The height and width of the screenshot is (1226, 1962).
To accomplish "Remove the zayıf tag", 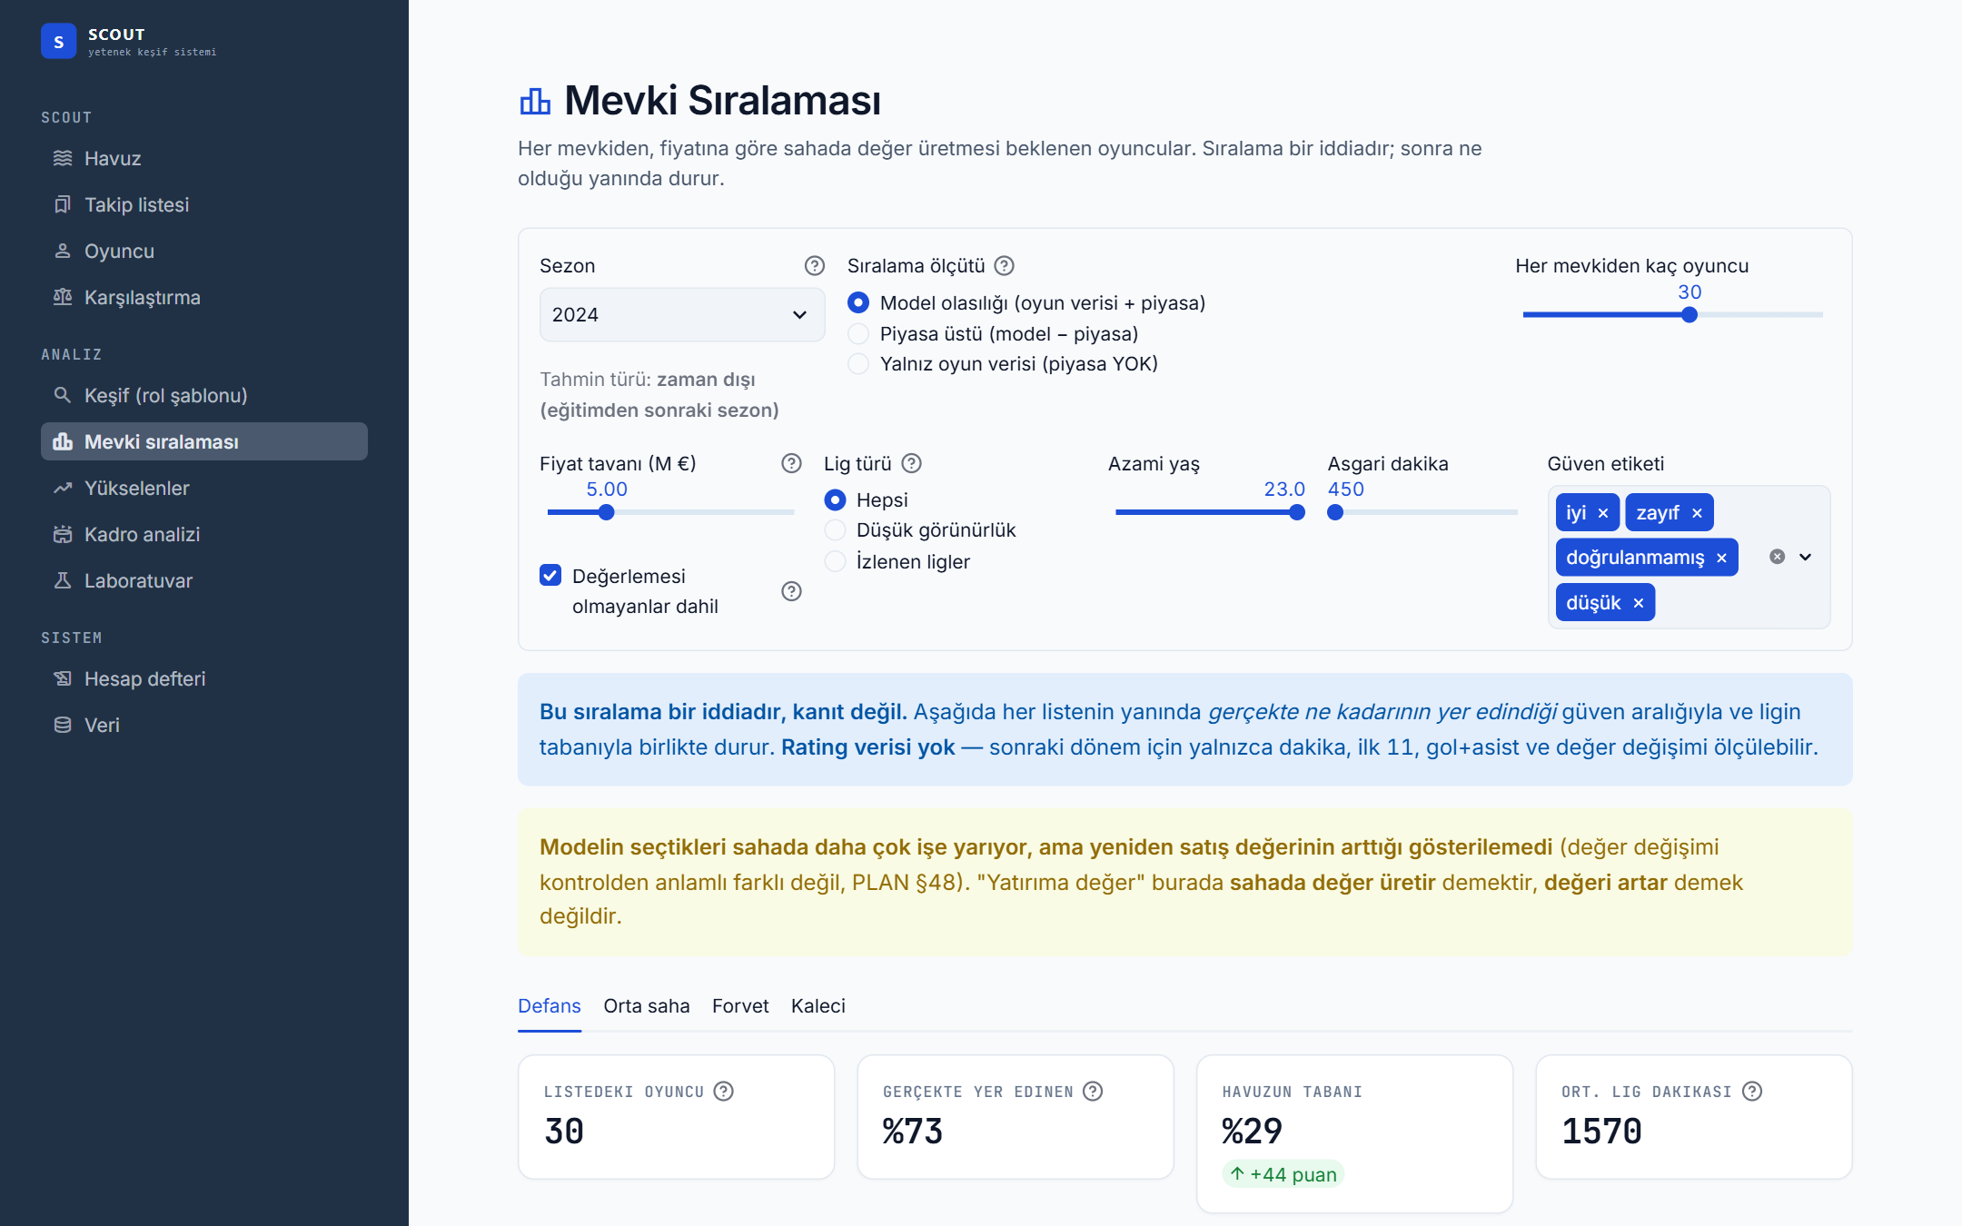I will tap(1697, 513).
